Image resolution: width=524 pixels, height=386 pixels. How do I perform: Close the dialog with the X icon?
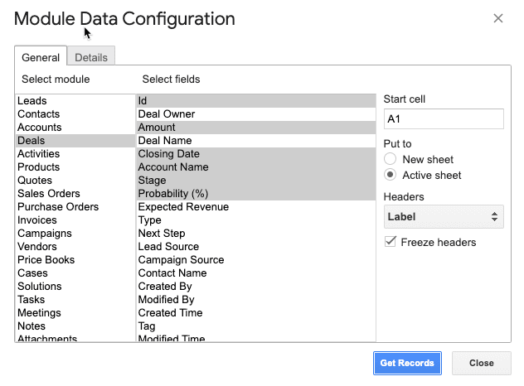tap(498, 18)
